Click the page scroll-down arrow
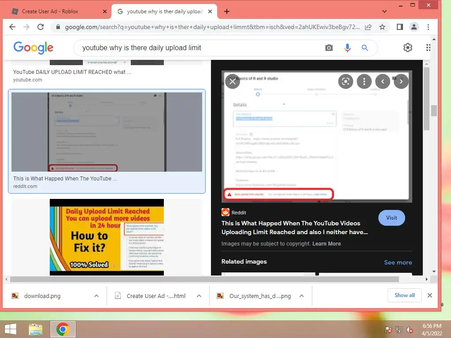 [x=434, y=271]
